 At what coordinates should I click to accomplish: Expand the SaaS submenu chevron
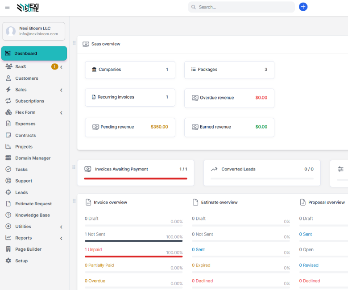[61, 67]
